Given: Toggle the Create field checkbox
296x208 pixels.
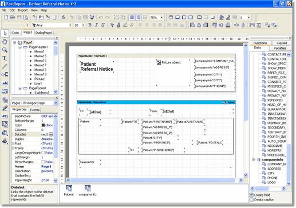Looking at the screenshot, I should point(251,195).
